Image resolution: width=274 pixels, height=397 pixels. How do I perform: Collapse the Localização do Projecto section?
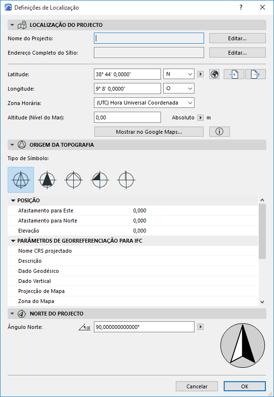pyautogui.click(x=12, y=25)
